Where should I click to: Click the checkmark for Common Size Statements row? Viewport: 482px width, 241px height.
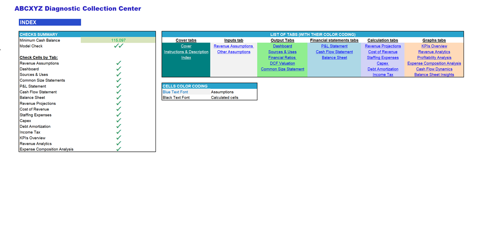[118, 80]
